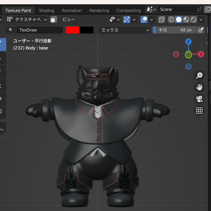Toggle X-ray display mode
Screen dimensions: 211x211
[162, 19]
